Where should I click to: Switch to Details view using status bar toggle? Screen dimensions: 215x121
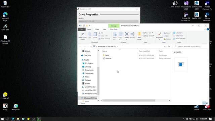coord(204,103)
